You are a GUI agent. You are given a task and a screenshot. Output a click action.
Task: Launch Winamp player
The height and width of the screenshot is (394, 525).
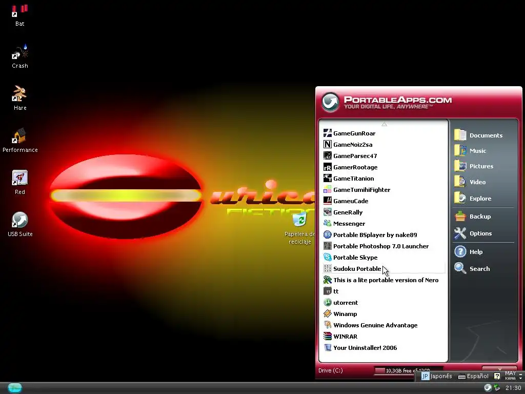pyautogui.click(x=383, y=313)
